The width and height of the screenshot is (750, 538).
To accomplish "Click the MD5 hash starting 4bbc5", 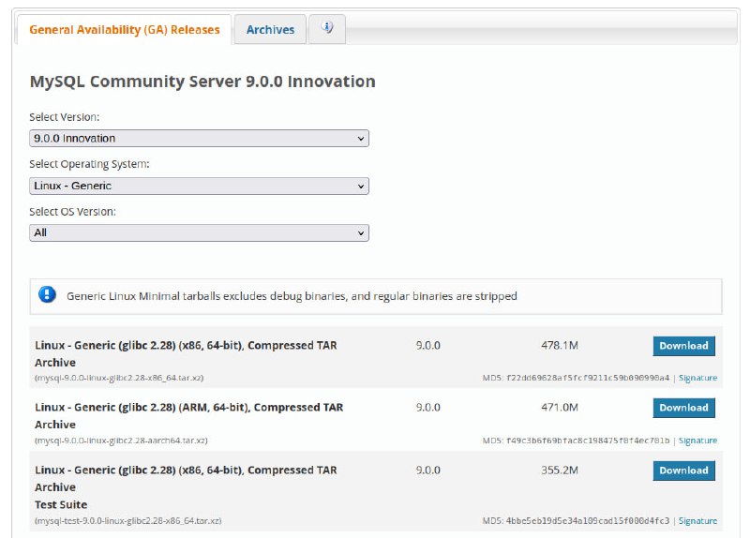I will point(588,521).
